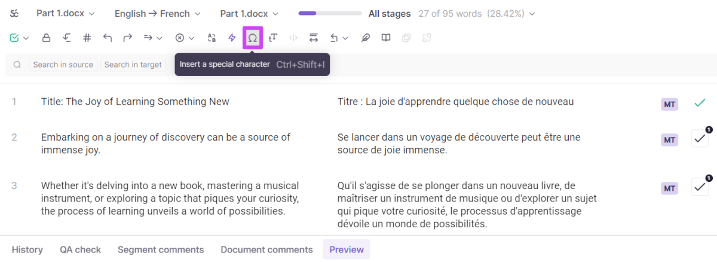Click the lock segment icon
The image size is (717, 262).
(x=46, y=38)
